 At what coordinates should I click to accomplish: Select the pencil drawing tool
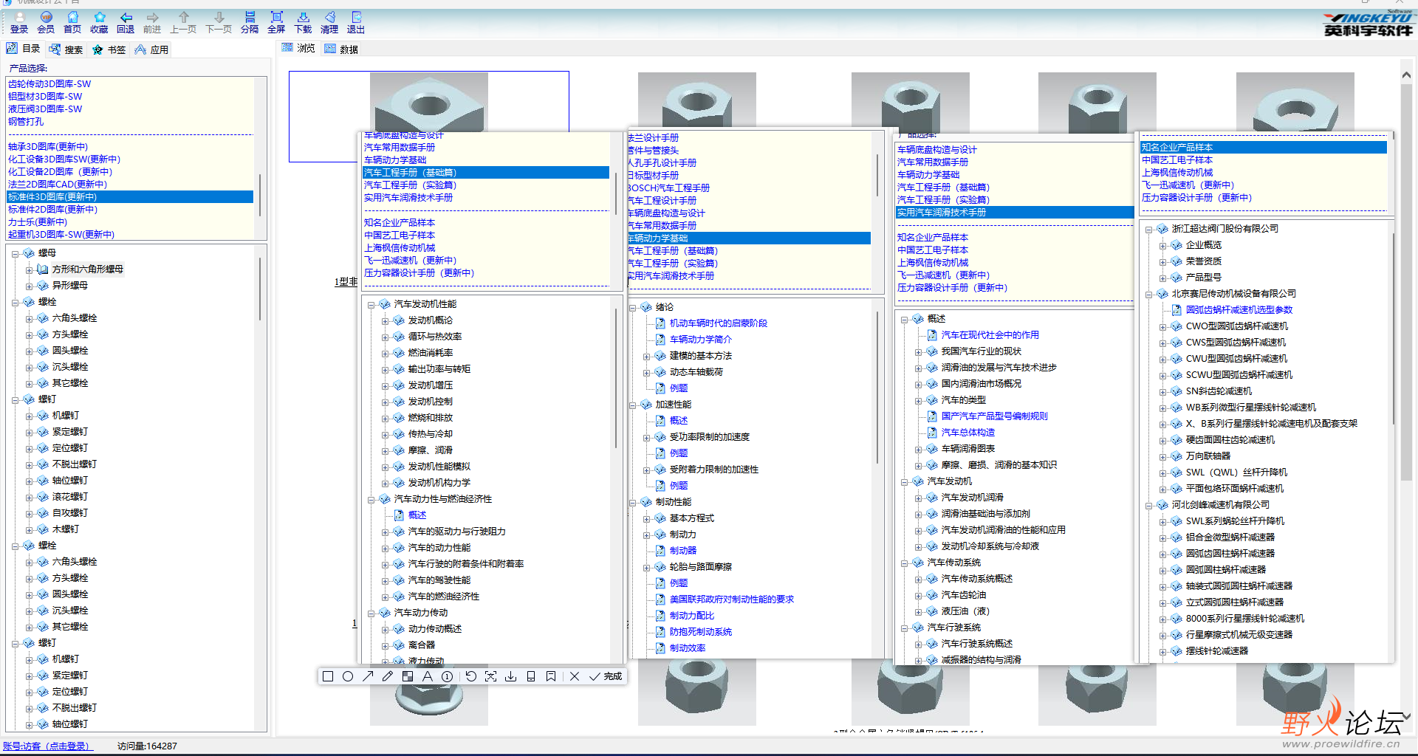[388, 676]
